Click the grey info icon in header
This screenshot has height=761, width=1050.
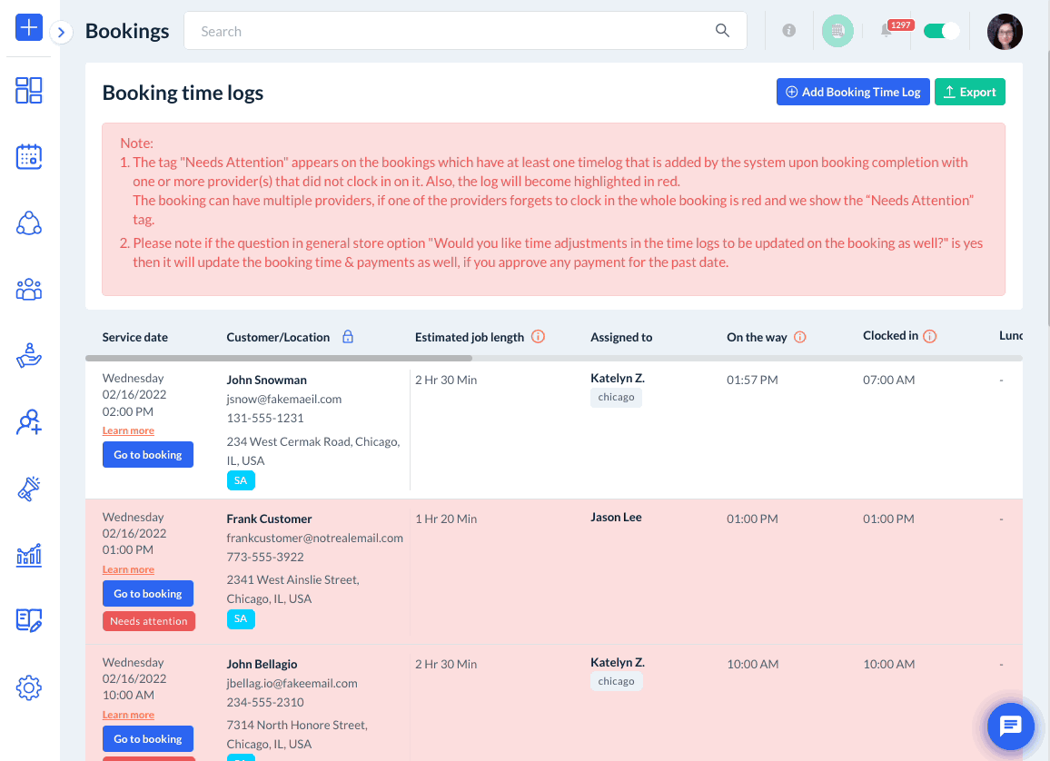coord(788,31)
